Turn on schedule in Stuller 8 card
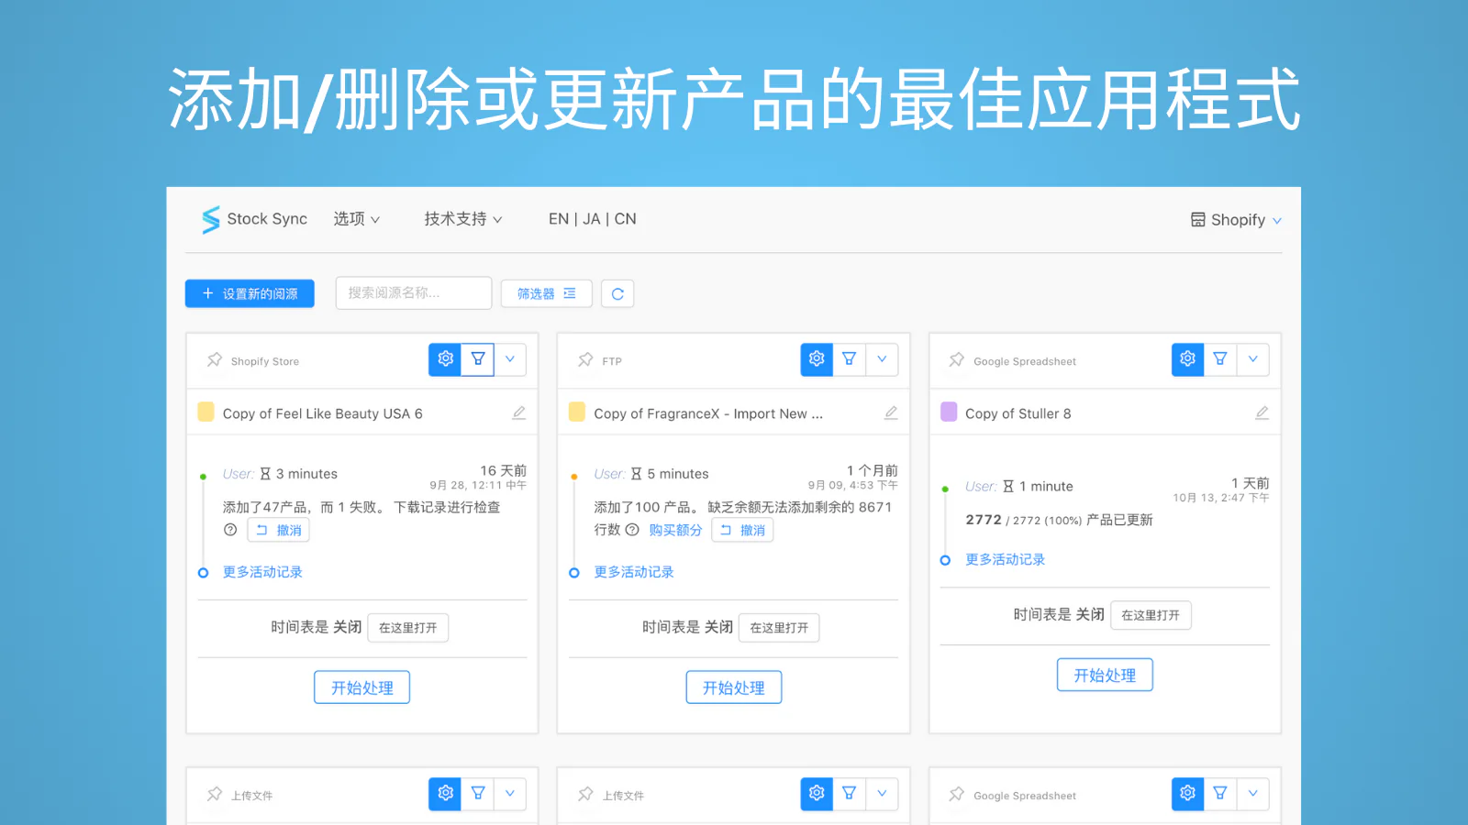This screenshot has height=825, width=1468. click(1151, 615)
